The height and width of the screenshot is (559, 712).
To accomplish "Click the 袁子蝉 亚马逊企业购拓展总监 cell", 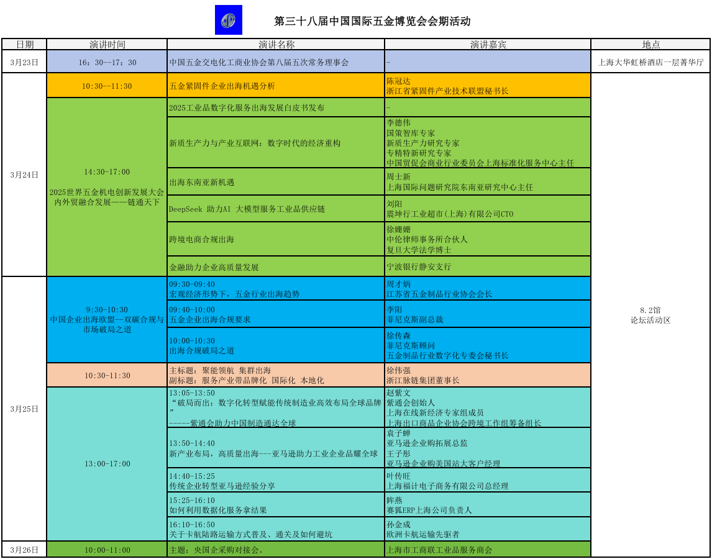I will (x=488, y=448).
